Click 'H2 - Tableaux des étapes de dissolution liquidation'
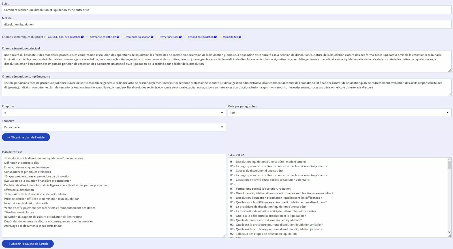 [263, 234]
